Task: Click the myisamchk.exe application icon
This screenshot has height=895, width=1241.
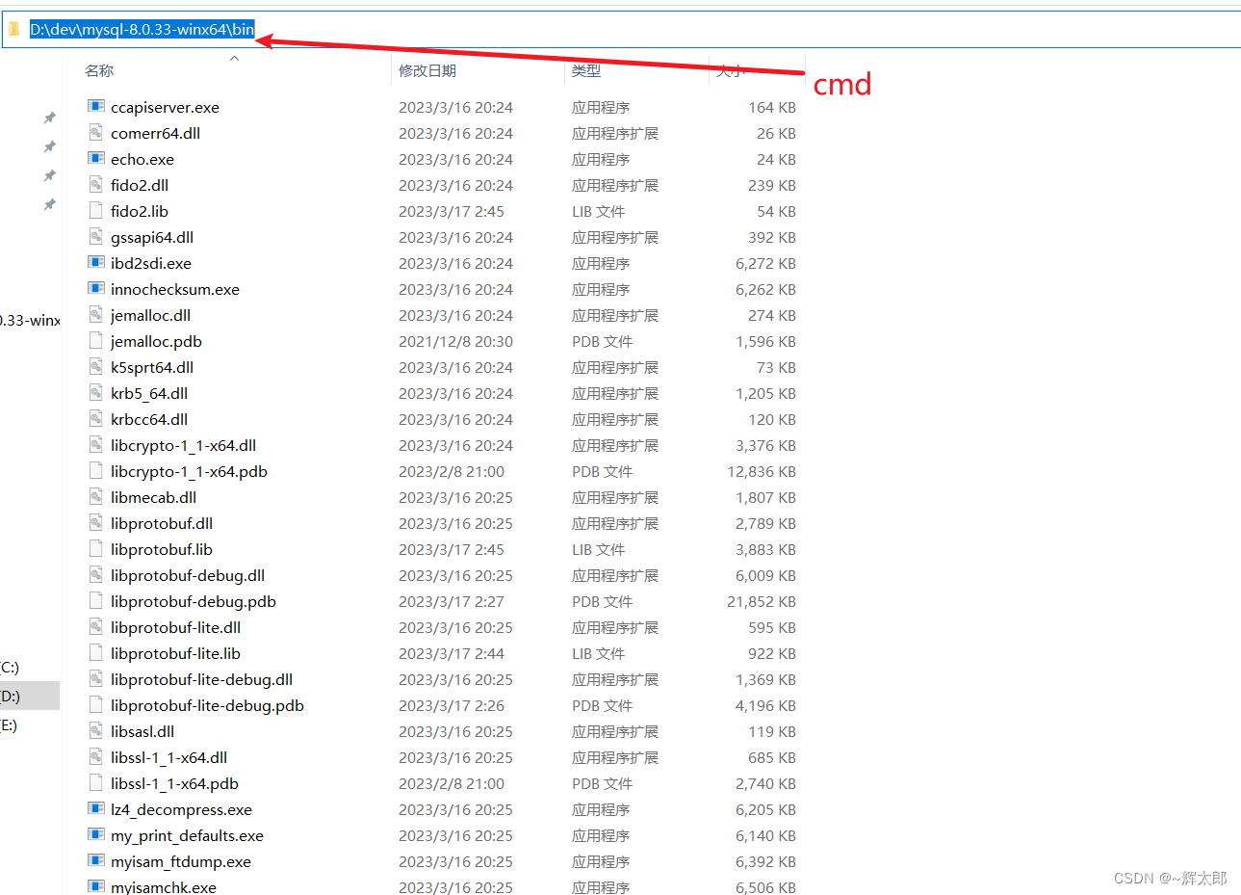Action: pyautogui.click(x=96, y=886)
